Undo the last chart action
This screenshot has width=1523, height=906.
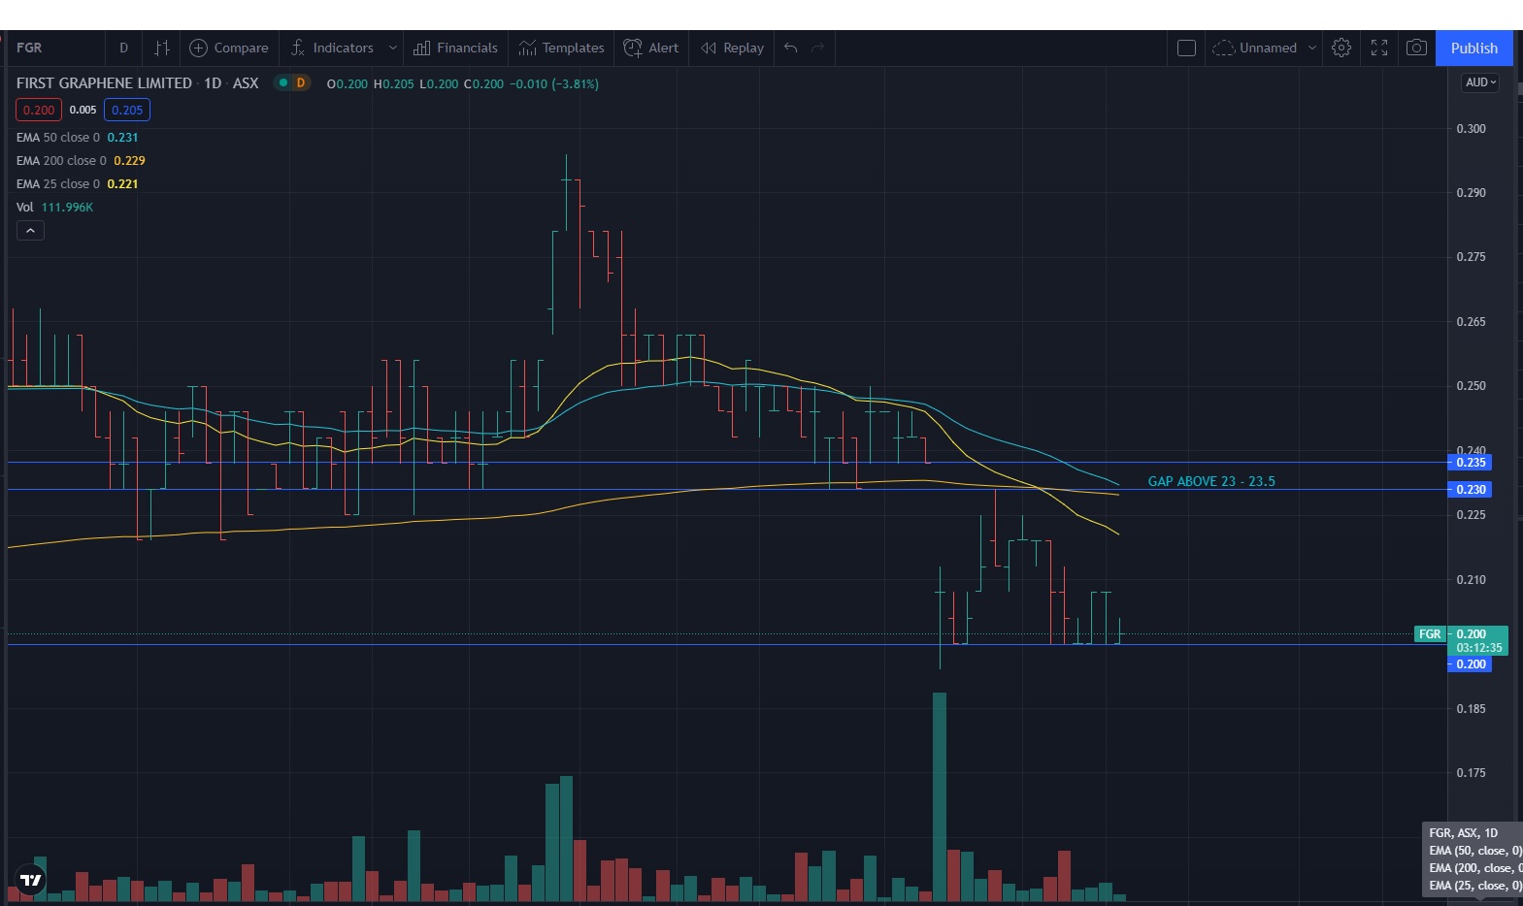(790, 48)
